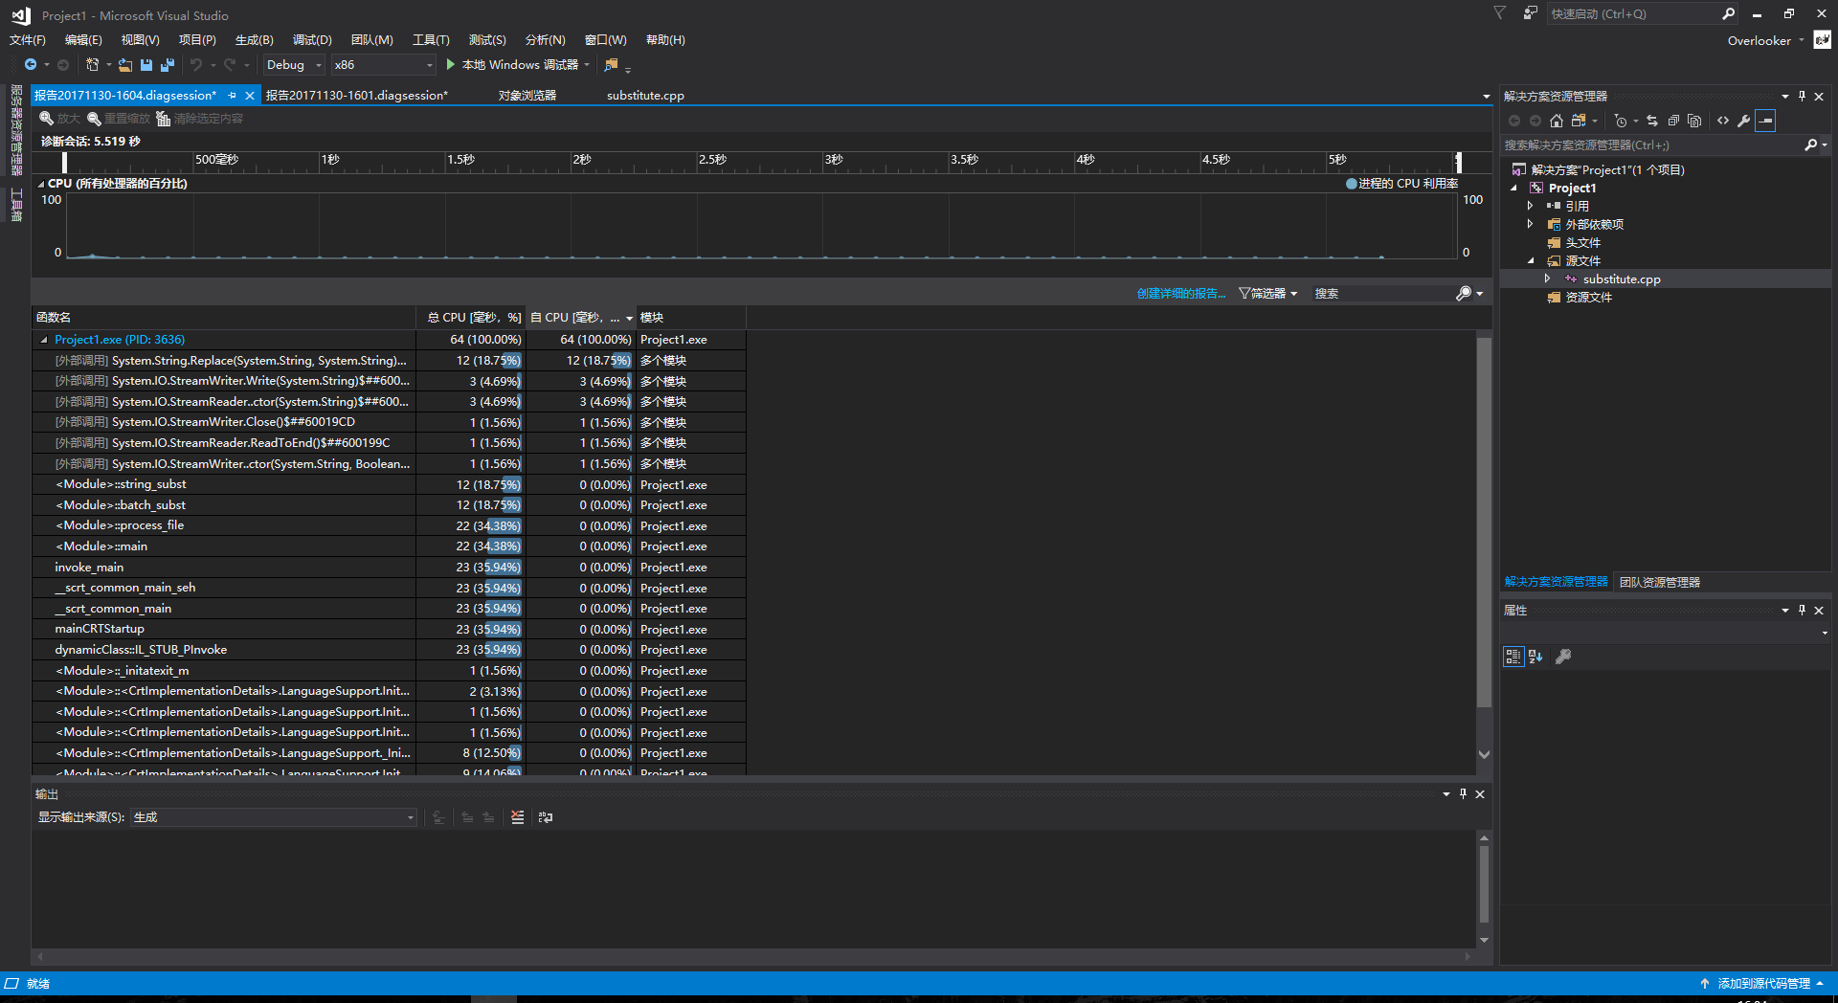The image size is (1838, 1003).
Task: Collapse the Project1.exe (PID: 3636) row
Action: pyautogui.click(x=44, y=340)
